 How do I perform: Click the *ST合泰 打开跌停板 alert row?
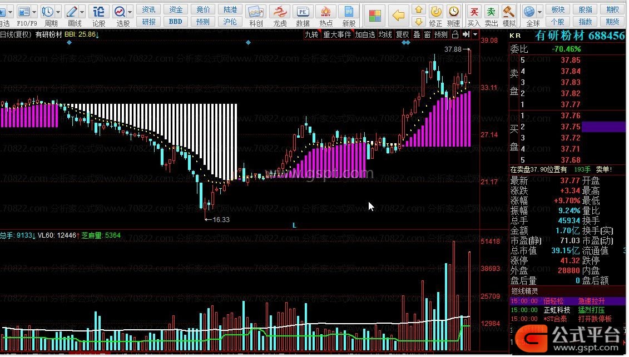(567, 319)
